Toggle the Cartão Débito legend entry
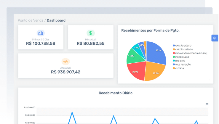This screenshot has height=124, width=219. tap(183, 46)
